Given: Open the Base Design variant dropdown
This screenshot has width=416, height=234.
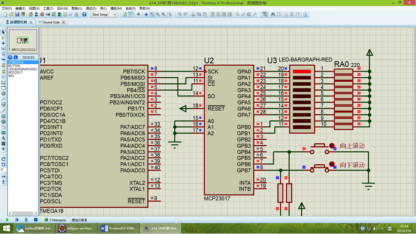Looking at the screenshot, I should (104, 15).
